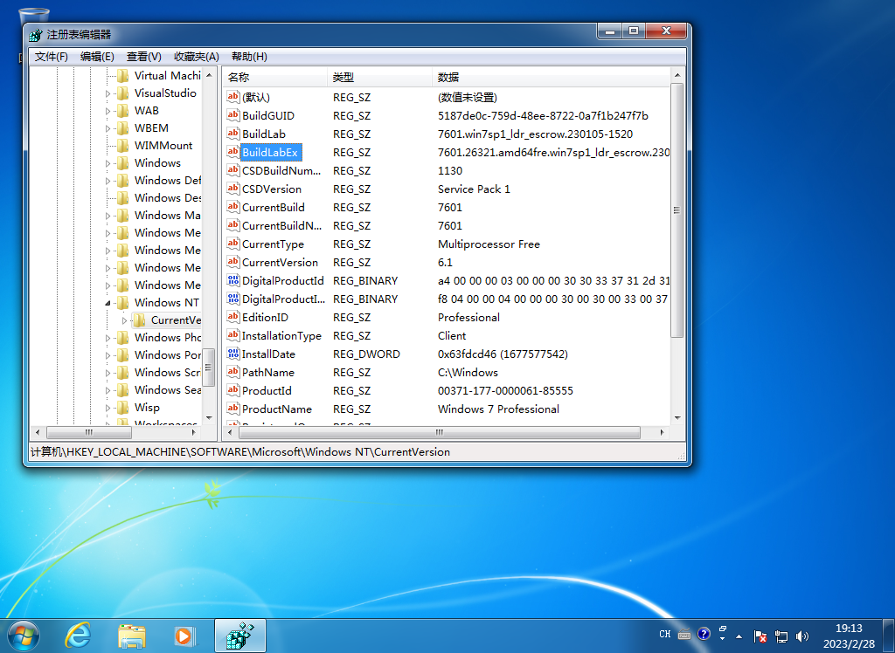
Task: Click the Registry Editor taskbar button
Action: tap(240, 636)
